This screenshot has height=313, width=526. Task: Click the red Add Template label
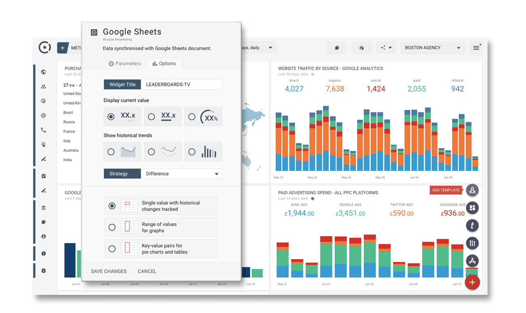click(446, 190)
